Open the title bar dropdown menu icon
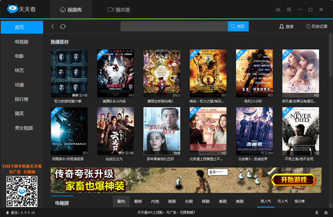333x217 pixels. (289, 9)
